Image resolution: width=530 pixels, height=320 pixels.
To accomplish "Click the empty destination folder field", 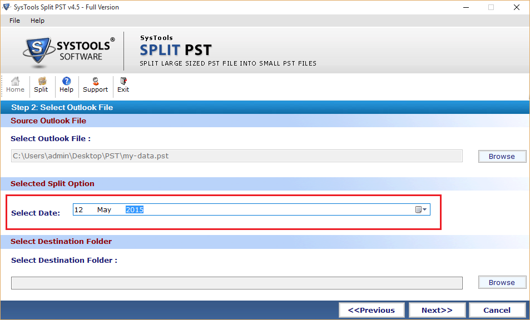I will point(236,283).
